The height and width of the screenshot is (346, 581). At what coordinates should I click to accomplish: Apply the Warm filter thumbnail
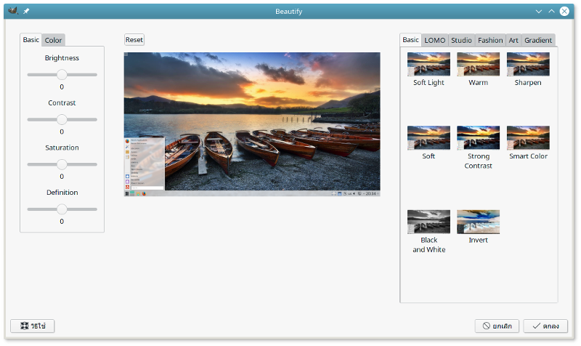click(478, 65)
